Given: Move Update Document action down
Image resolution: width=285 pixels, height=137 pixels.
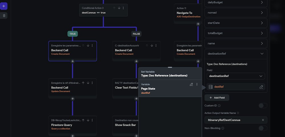Looking at the screenshot, I should pyautogui.click(x=88, y=83).
